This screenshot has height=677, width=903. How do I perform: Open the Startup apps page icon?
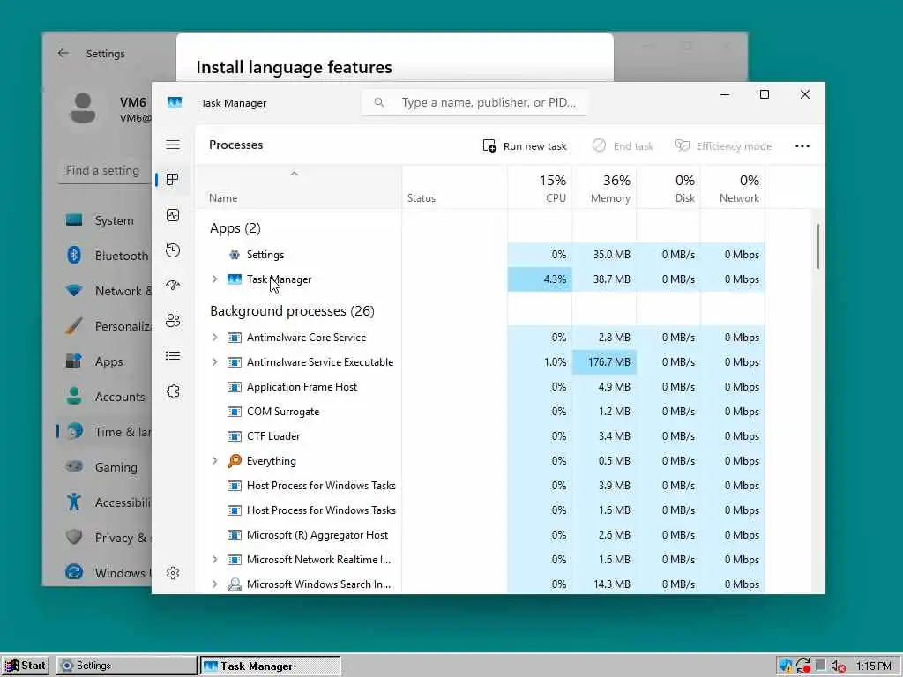(173, 285)
